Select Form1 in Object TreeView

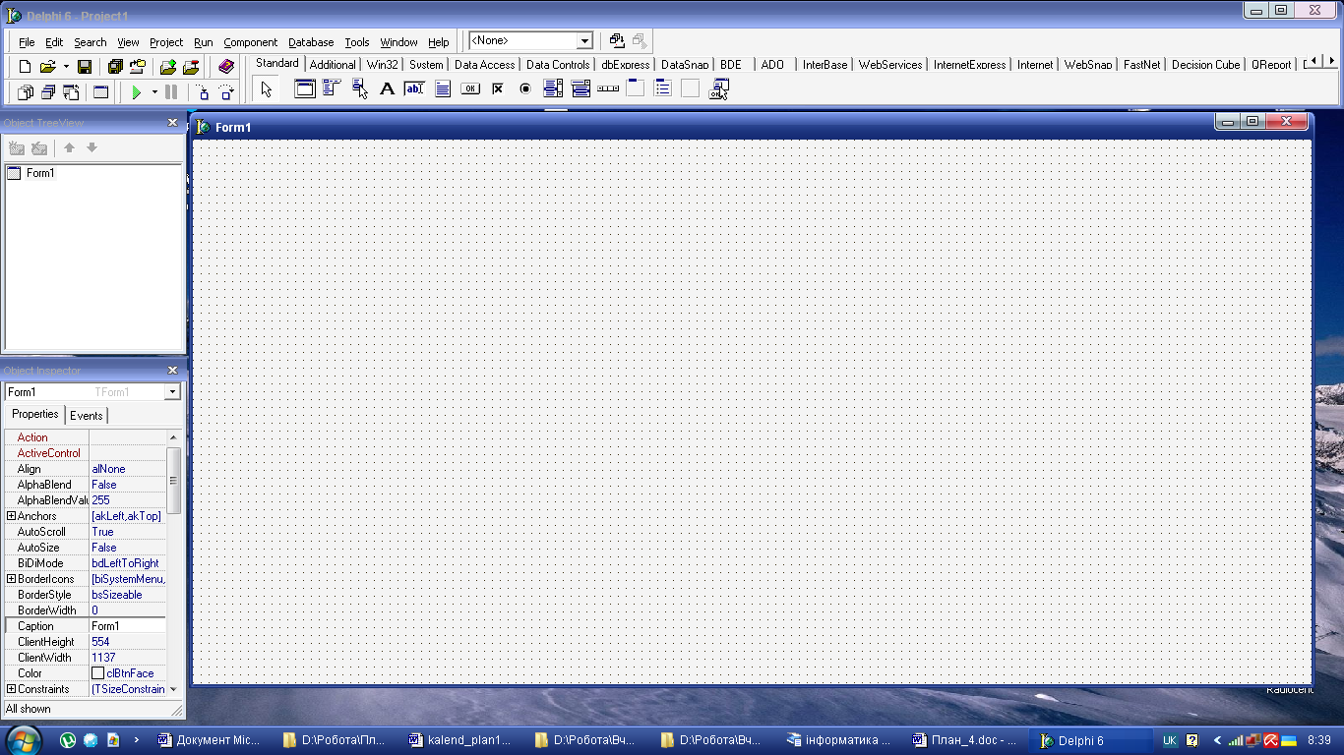point(40,173)
